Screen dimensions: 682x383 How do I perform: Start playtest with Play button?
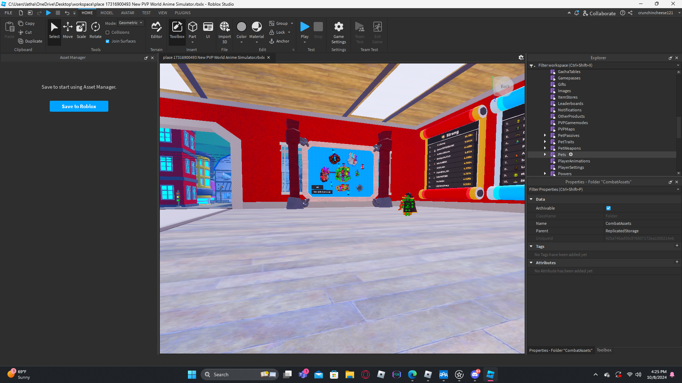(x=304, y=27)
